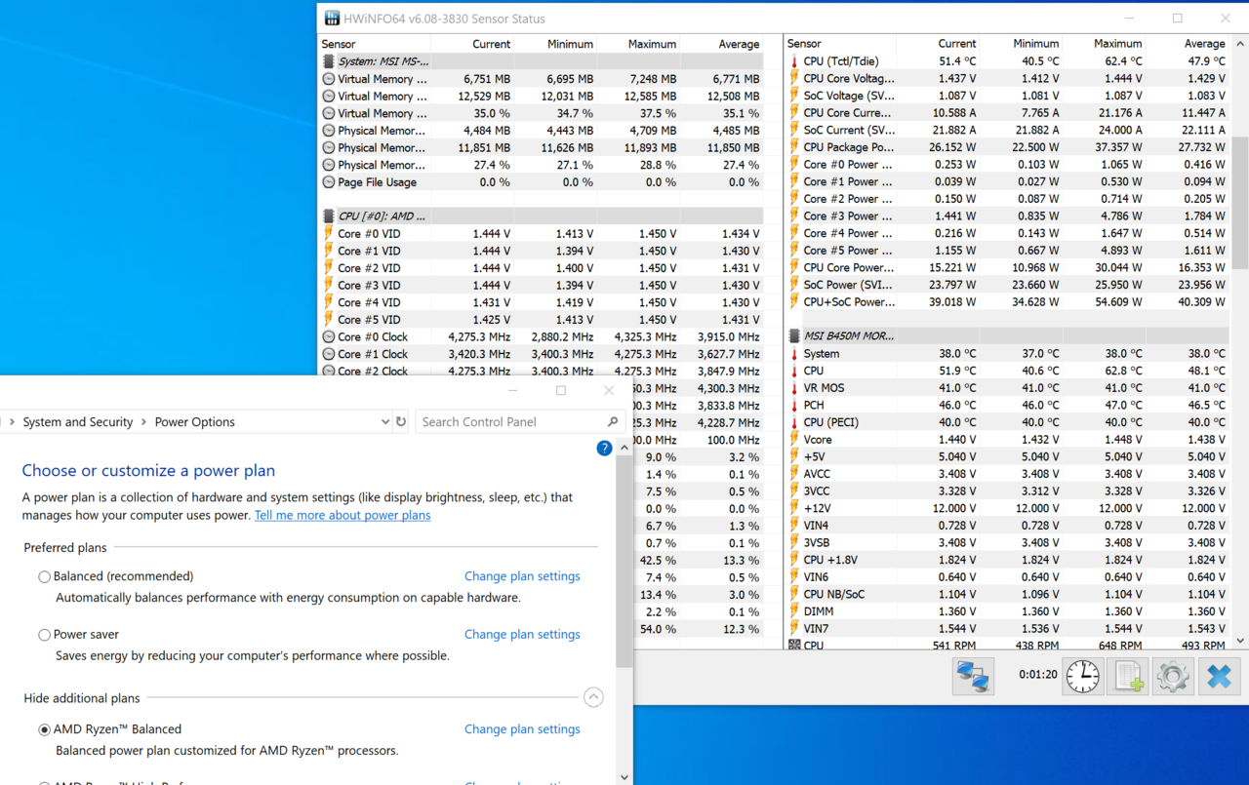The height and width of the screenshot is (785, 1249).
Task: Click the bolt icon beside +12V
Action: (x=794, y=508)
